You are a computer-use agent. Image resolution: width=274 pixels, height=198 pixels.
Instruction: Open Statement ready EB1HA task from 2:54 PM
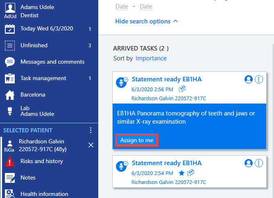(x=167, y=163)
